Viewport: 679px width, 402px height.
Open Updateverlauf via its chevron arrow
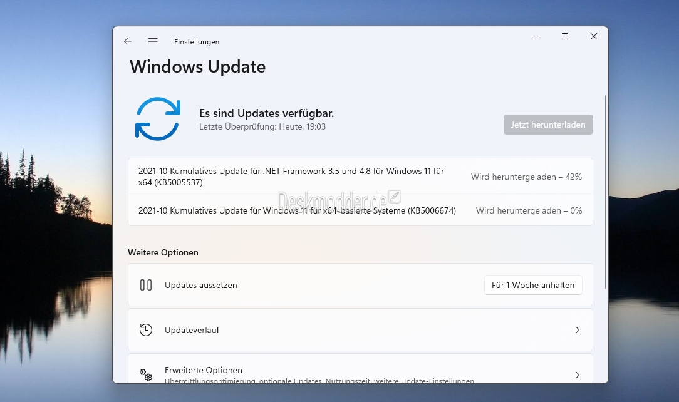point(578,330)
